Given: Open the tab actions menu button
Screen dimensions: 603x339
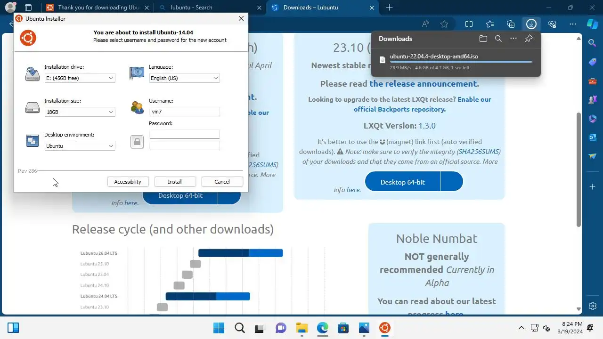Looking at the screenshot, I should coord(28,8).
